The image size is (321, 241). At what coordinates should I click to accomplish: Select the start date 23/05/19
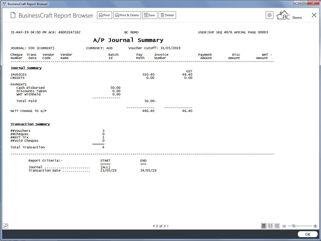click(109, 171)
